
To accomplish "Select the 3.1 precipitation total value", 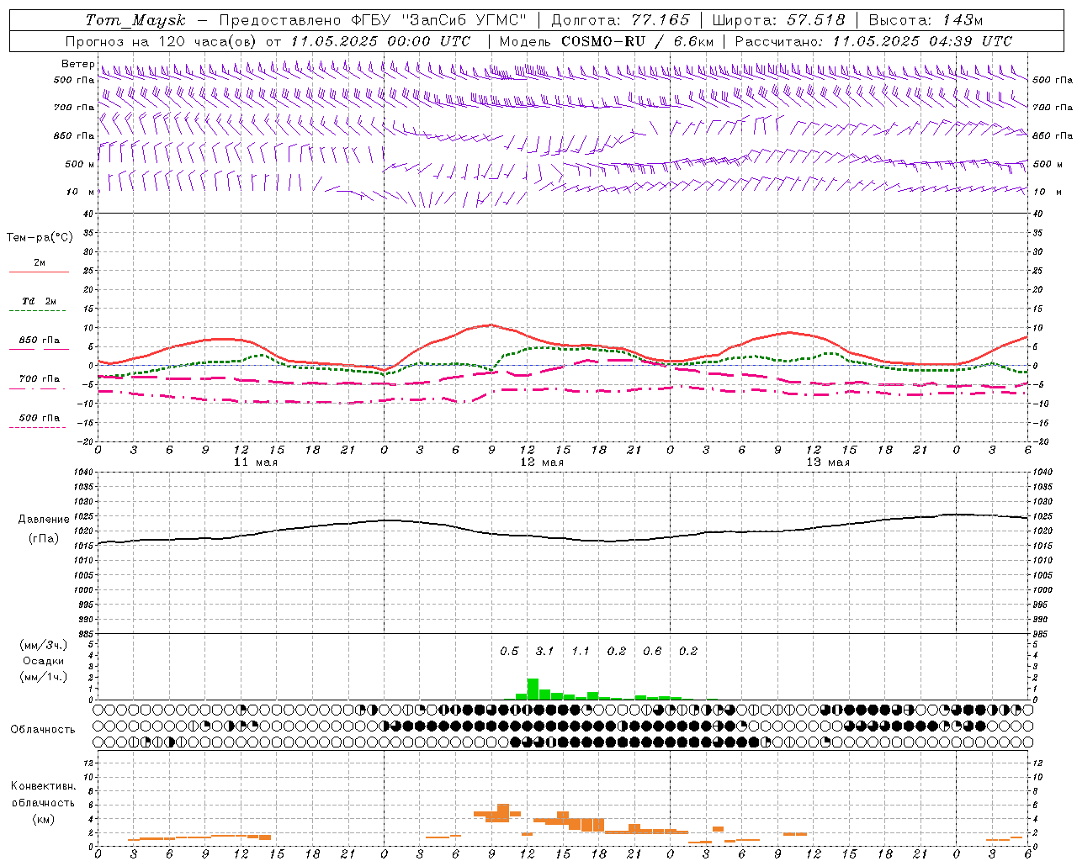I will point(545,652).
